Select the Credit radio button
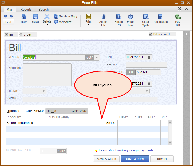This screenshot has width=193, height=166. coord(21,35)
